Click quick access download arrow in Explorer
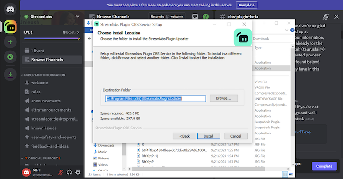343x179 pixels. click(88, 23)
